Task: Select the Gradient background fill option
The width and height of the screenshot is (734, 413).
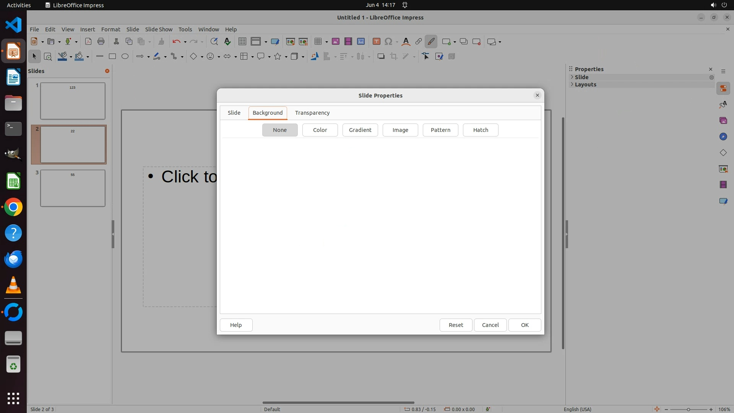Action: [x=360, y=130]
